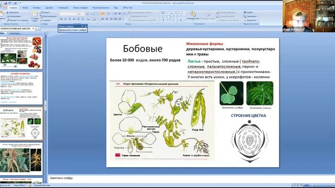Activate Формат по образцу format painter
Image resolution: width=335 pixels, height=188 pixels.
coord(17,20)
